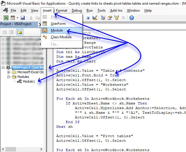Open the insert object dropdown arrow in toolbar
The image size is (186, 152).
tap(17, 18)
